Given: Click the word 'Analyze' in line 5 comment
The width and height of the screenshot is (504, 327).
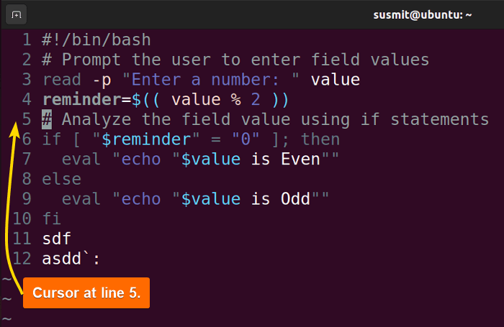Looking at the screenshot, I should coord(96,119).
